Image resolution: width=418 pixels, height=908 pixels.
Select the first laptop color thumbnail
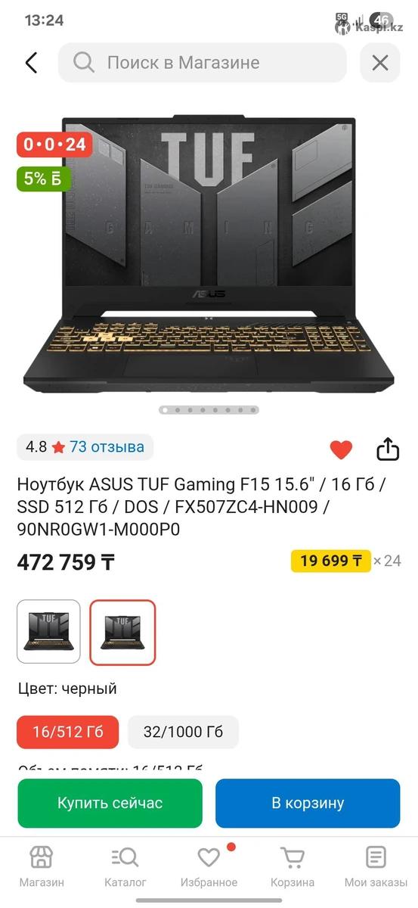click(48, 632)
